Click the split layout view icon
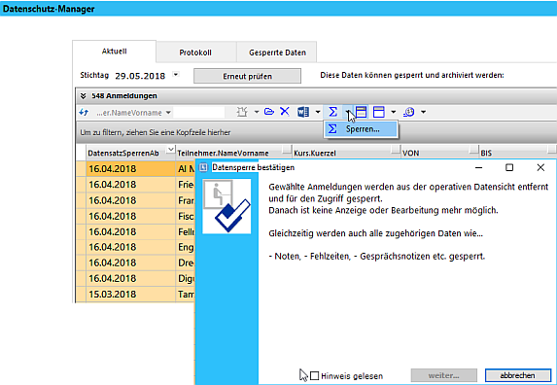This screenshot has height=385, width=557. [361, 112]
